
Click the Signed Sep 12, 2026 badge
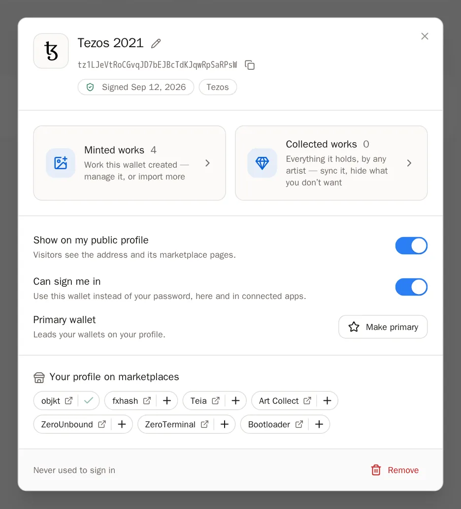(x=136, y=87)
